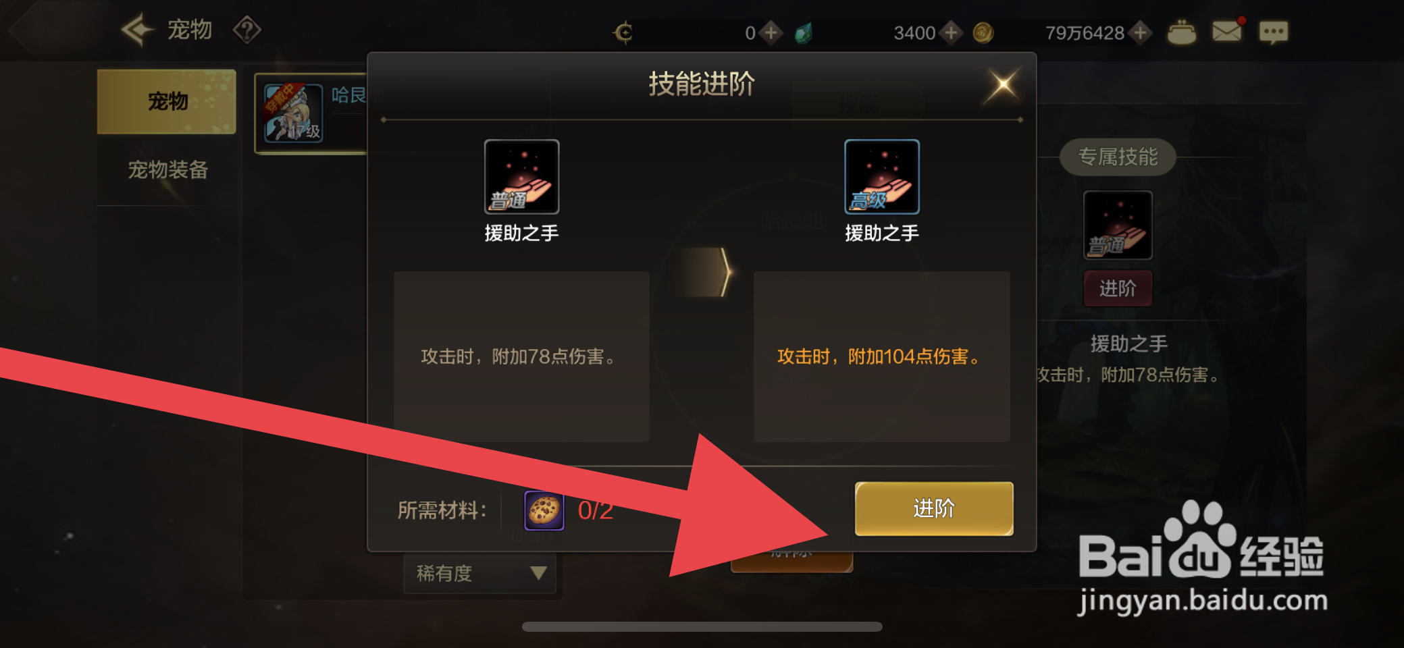Screen dimensions: 1404x648
Task: Tap the back arrow beside 宠物 title
Action: coord(138,30)
